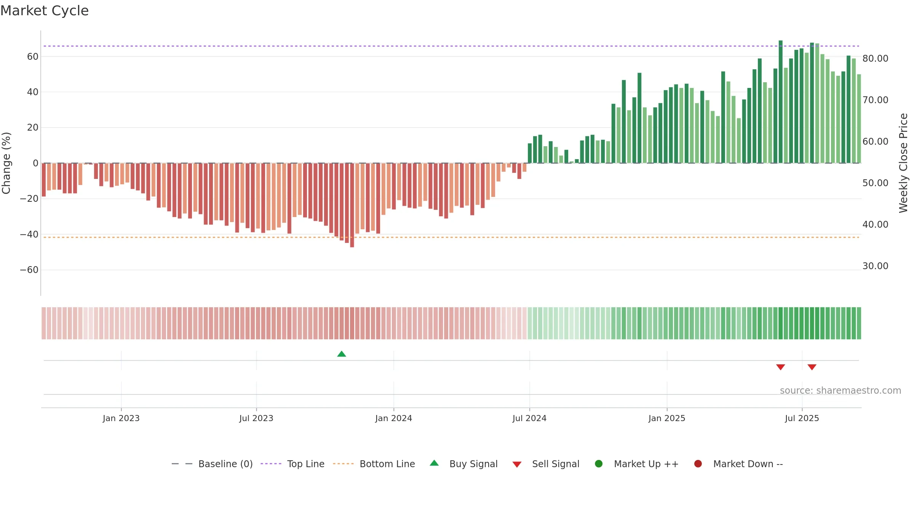Click the green Market Up circle icon in legend
Viewport: 914px width, 514px height.
(x=599, y=464)
